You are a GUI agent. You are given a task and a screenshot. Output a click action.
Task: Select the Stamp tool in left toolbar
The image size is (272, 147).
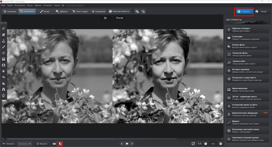point(4,41)
